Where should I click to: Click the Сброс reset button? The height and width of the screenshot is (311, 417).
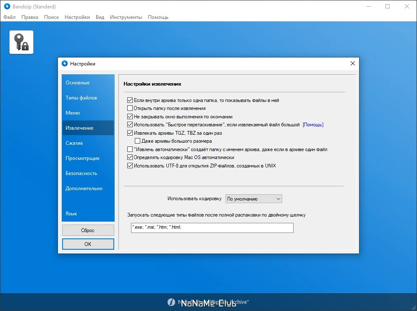coord(88,230)
